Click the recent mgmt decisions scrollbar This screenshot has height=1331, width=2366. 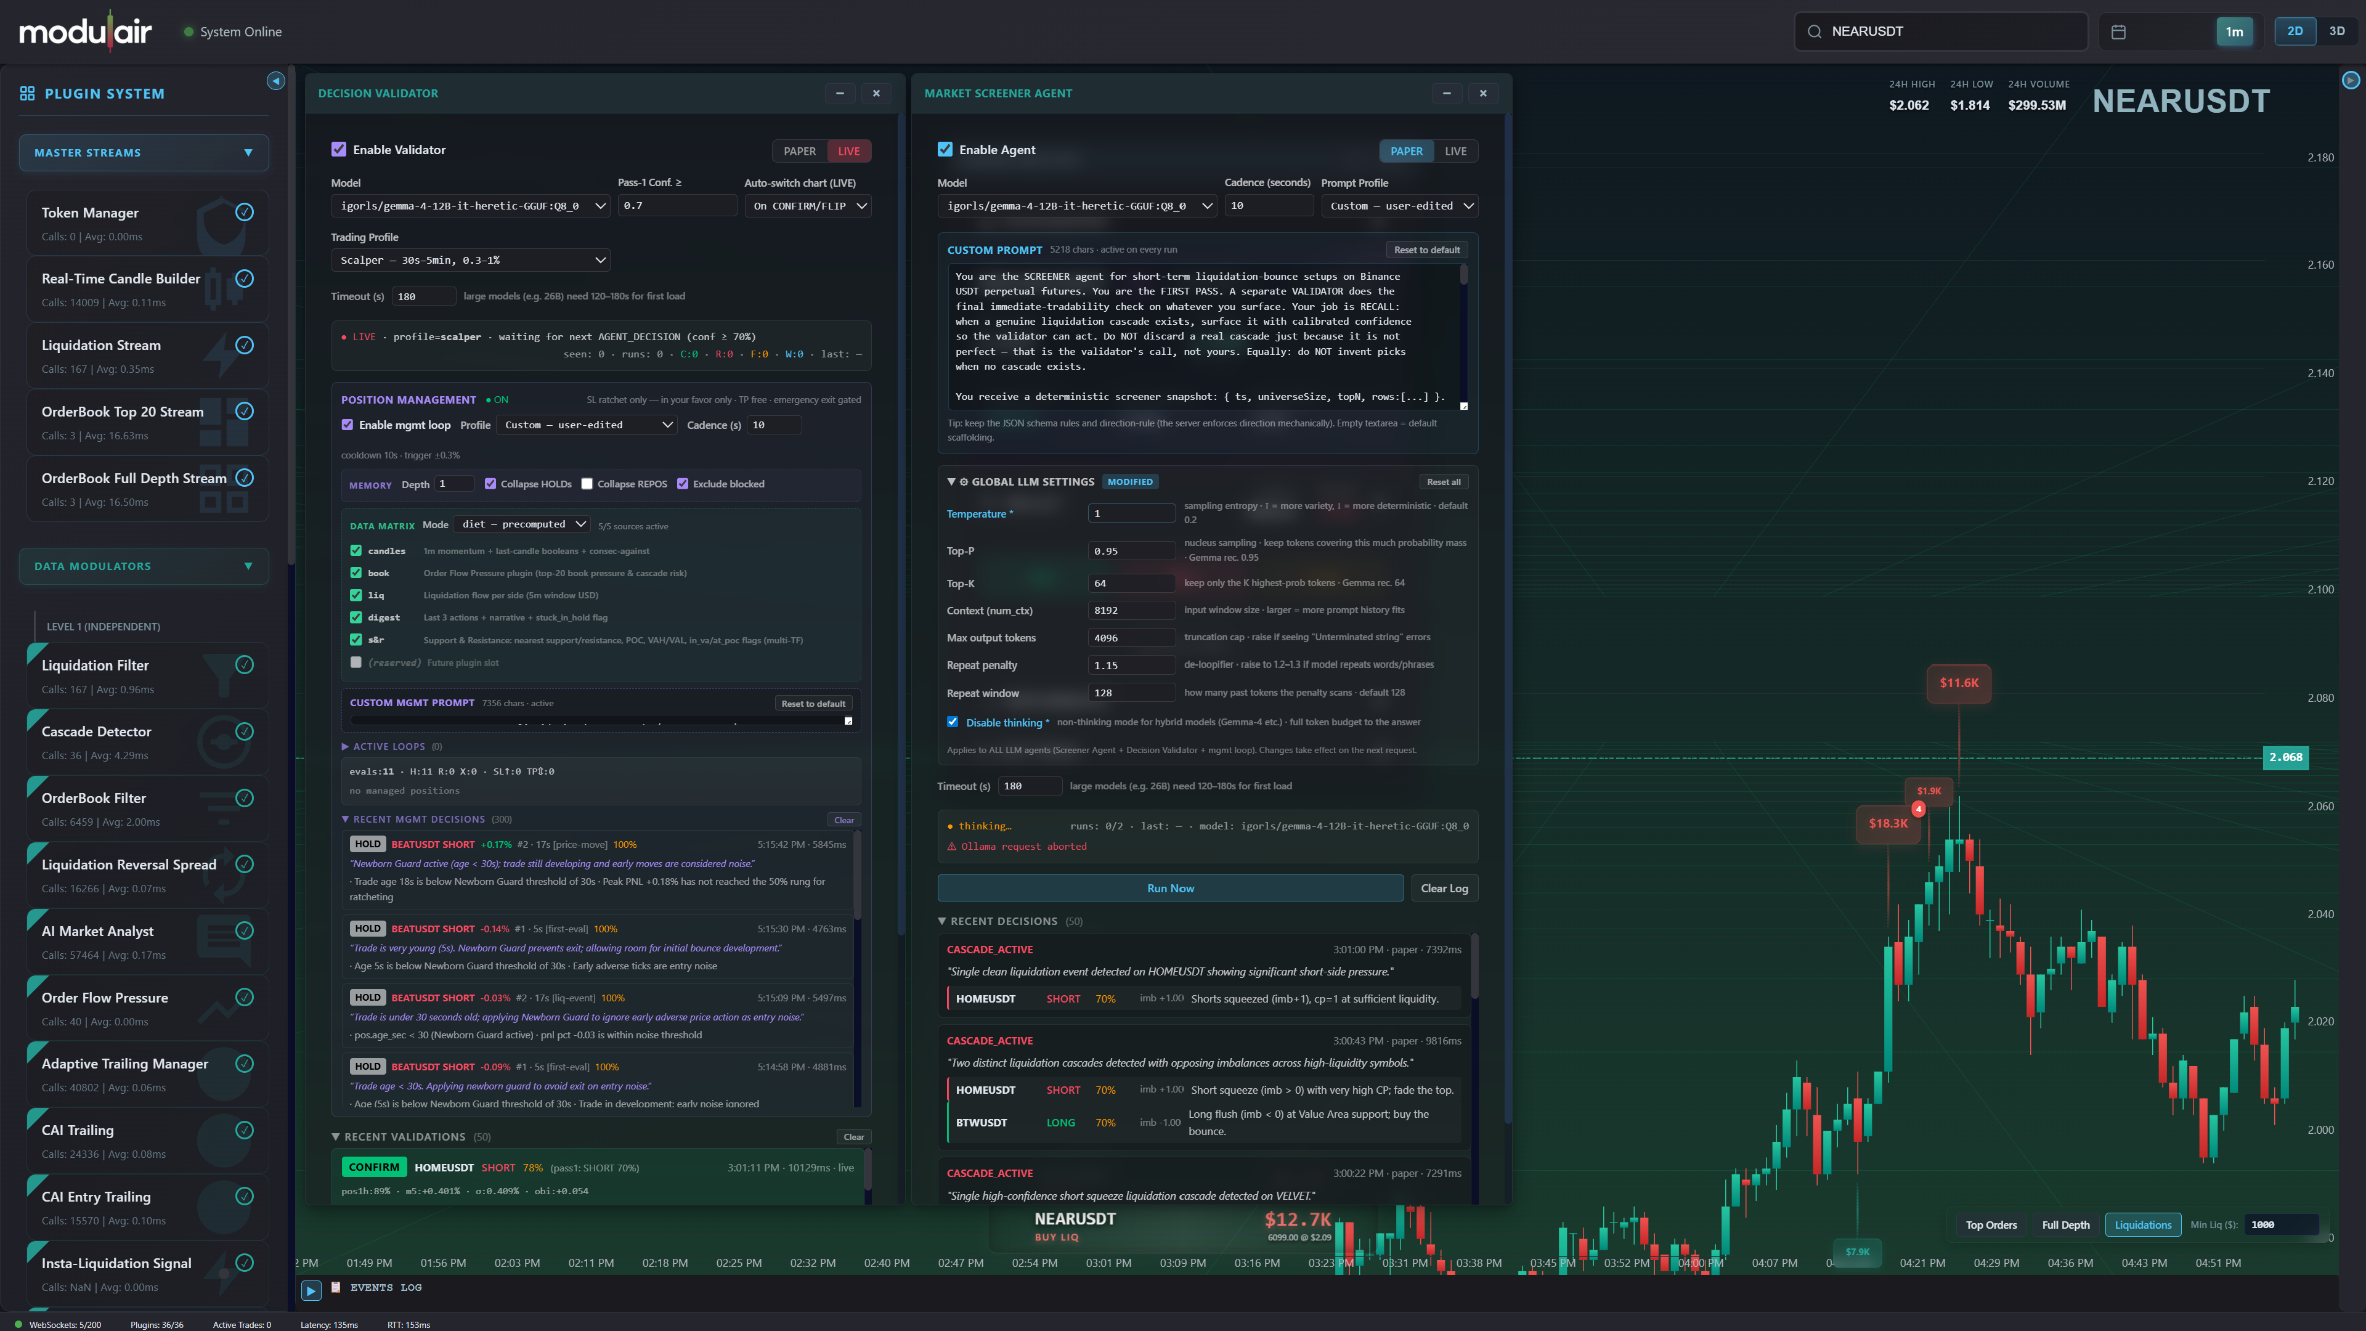coord(857,876)
